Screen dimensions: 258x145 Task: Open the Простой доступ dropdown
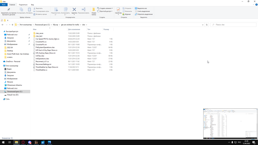(105, 11)
